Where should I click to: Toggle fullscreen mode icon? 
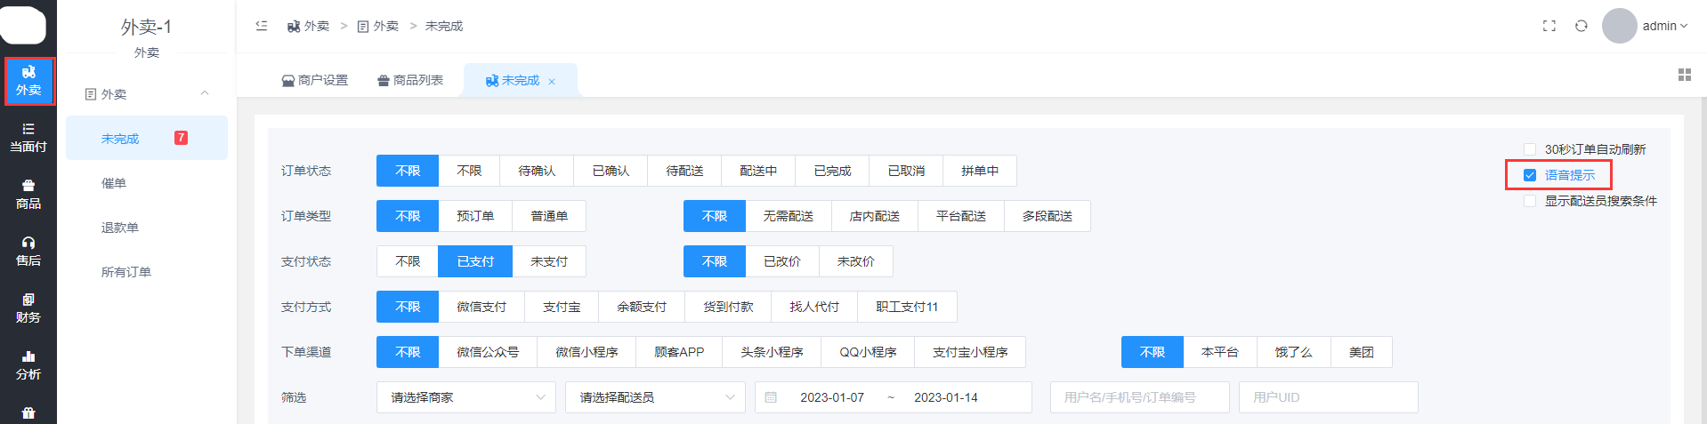point(1549,26)
